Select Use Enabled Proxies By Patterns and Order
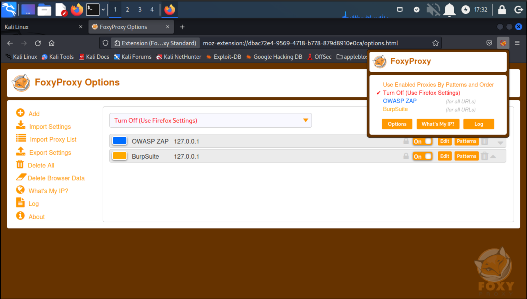The height and width of the screenshot is (299, 527). click(x=438, y=85)
